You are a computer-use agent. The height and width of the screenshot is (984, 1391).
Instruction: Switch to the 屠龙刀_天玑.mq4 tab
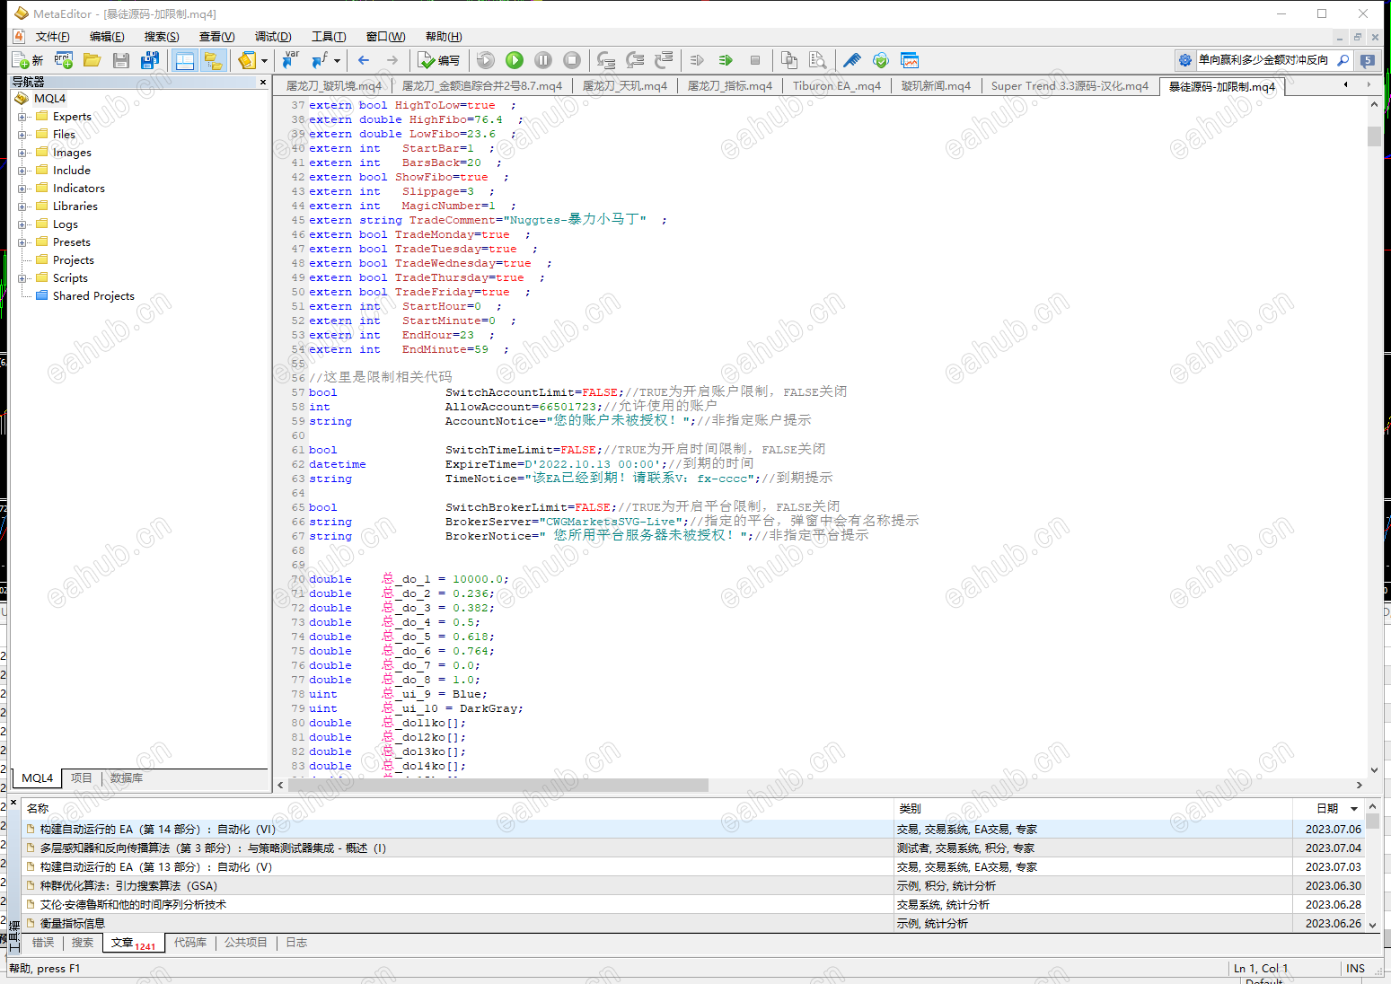pos(624,86)
